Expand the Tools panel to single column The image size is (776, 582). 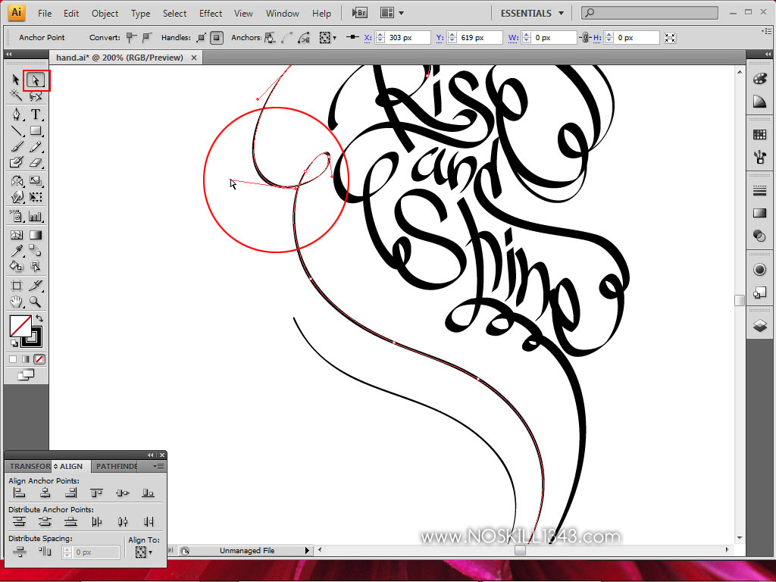point(9,54)
